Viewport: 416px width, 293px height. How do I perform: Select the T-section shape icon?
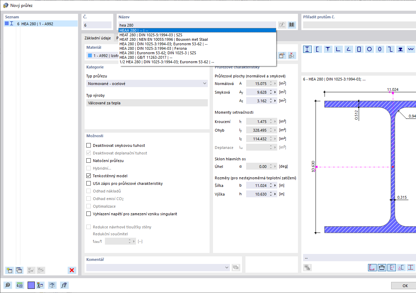click(328, 49)
